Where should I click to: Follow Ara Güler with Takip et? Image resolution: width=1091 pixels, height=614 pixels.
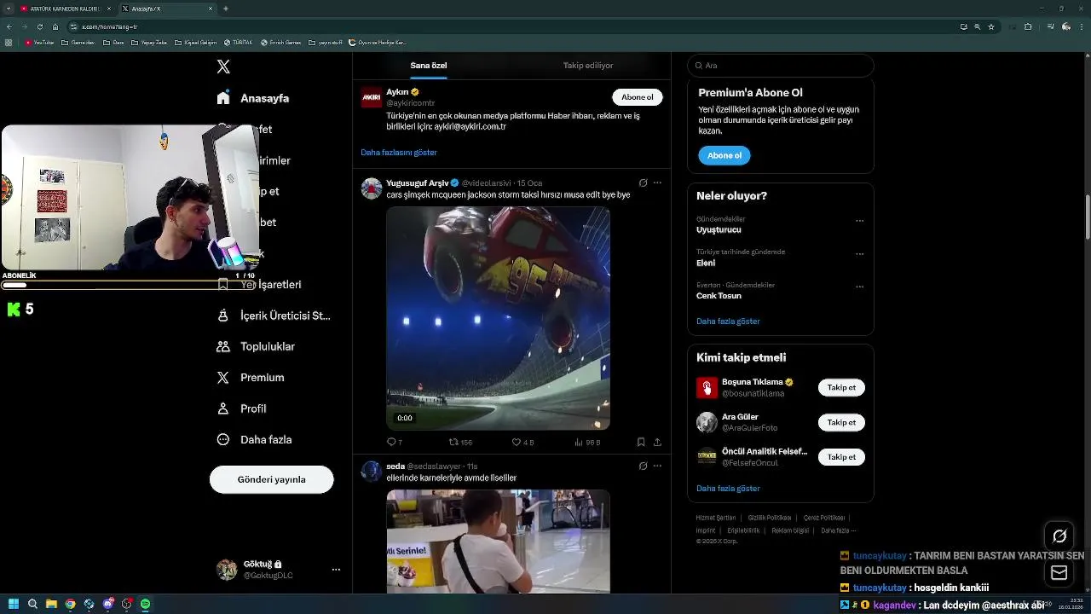click(841, 422)
